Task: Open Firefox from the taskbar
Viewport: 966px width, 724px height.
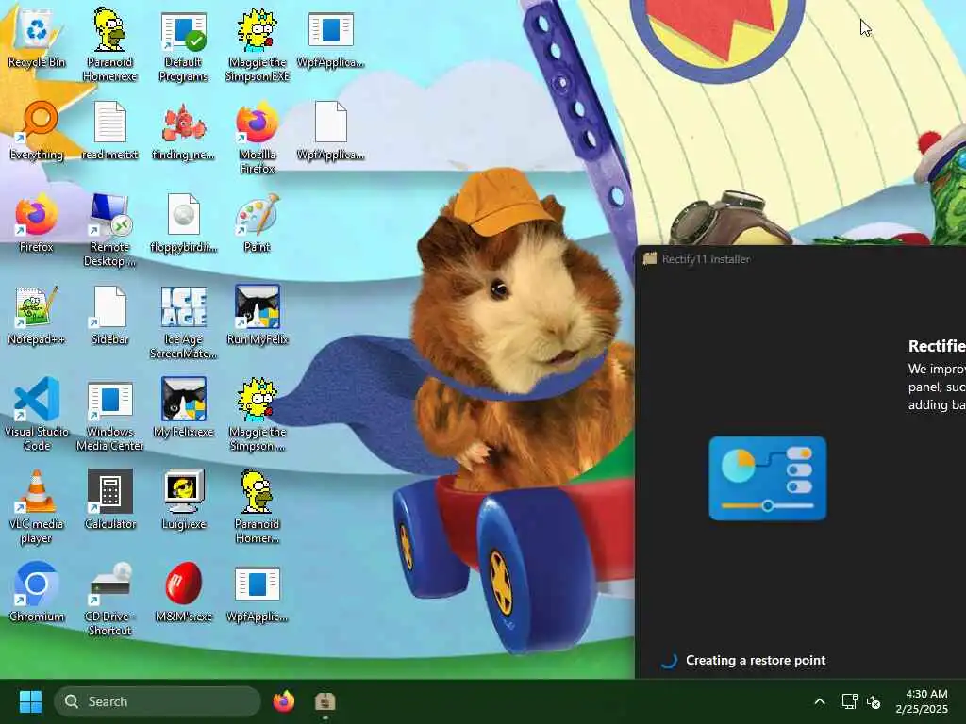Action: [283, 701]
